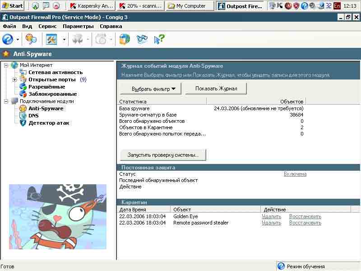Click the Сетевая активность network icon

pyautogui.click(x=23, y=72)
